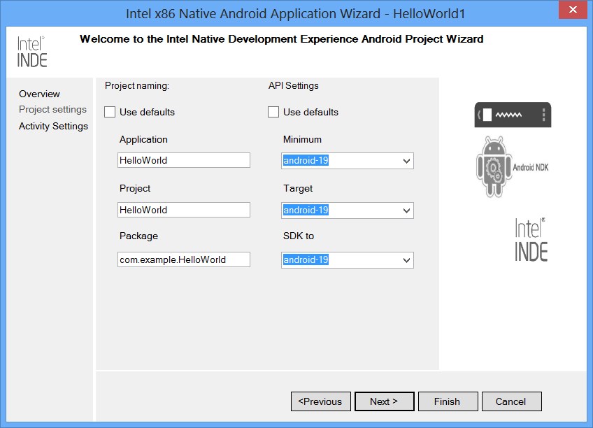Cancel the project wizard
The image size is (593, 428).
[510, 401]
